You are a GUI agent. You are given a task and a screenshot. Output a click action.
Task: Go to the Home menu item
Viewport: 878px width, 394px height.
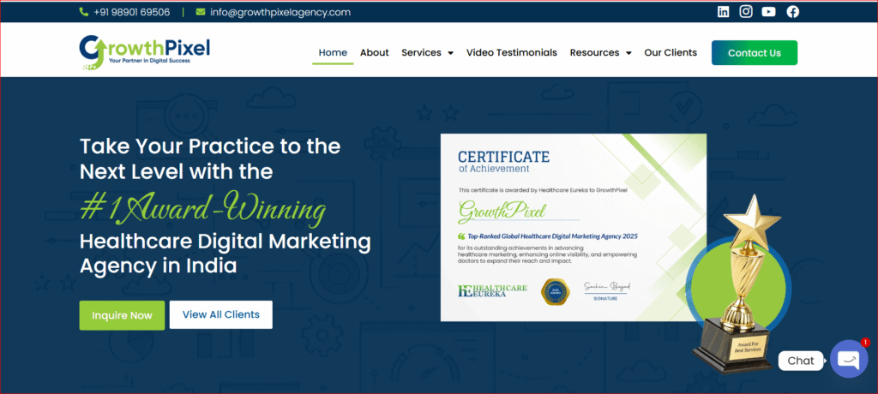point(333,52)
